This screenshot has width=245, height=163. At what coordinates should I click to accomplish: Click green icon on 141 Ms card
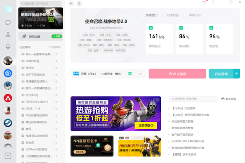[x=151, y=28]
